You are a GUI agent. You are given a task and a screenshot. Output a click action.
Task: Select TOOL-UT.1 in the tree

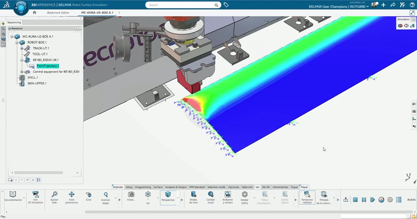tap(40, 54)
